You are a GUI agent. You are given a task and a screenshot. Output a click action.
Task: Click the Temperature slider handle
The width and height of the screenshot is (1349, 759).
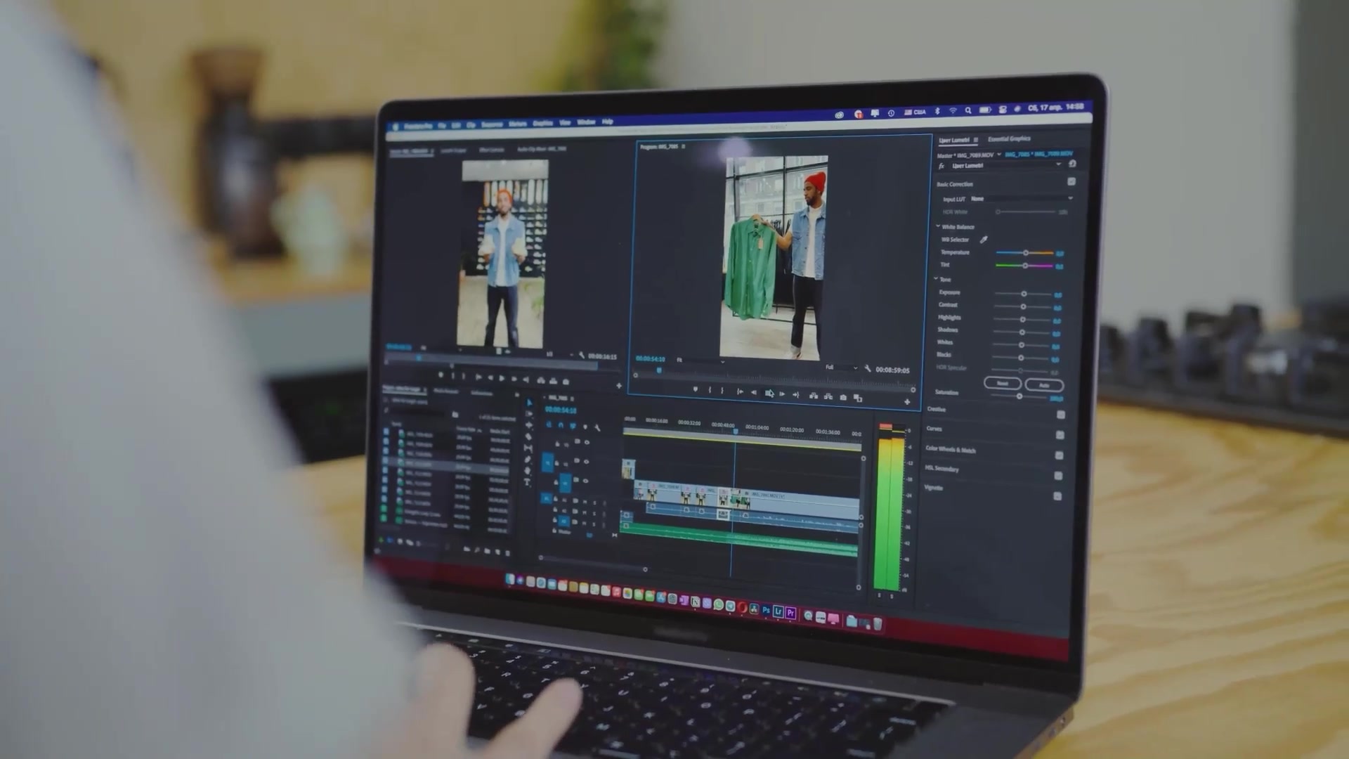[1026, 252]
